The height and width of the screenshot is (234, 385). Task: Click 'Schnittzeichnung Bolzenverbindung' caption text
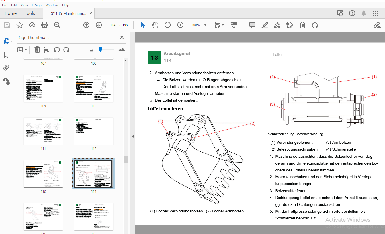point(296,134)
